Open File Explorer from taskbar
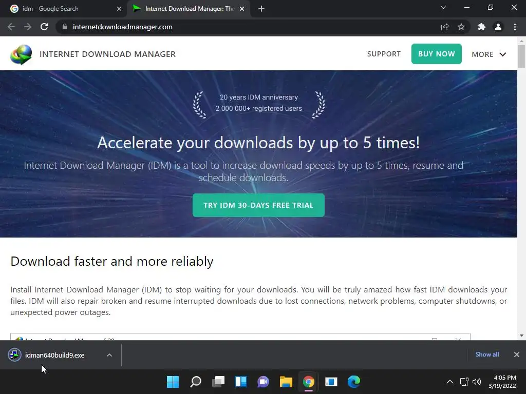526x394 pixels. click(286, 381)
